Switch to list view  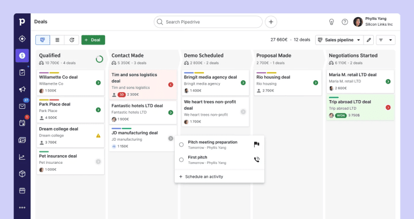click(57, 40)
